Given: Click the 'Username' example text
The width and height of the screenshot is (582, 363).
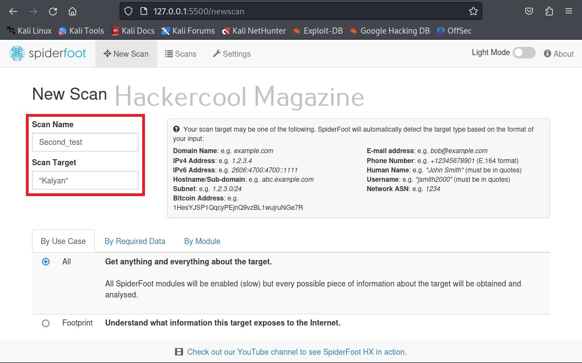Looking at the screenshot, I should 438,180.
